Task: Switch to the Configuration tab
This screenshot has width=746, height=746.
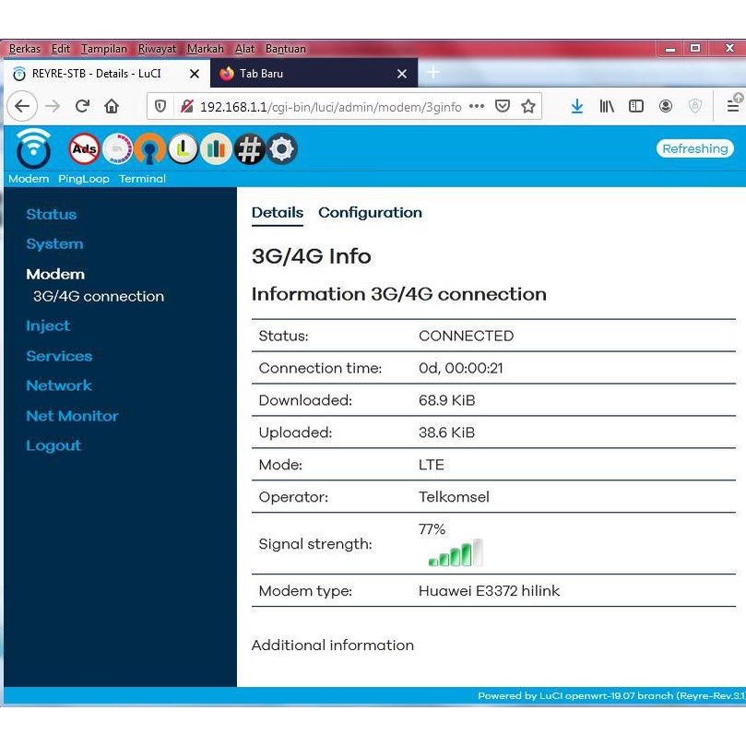Action: (370, 212)
